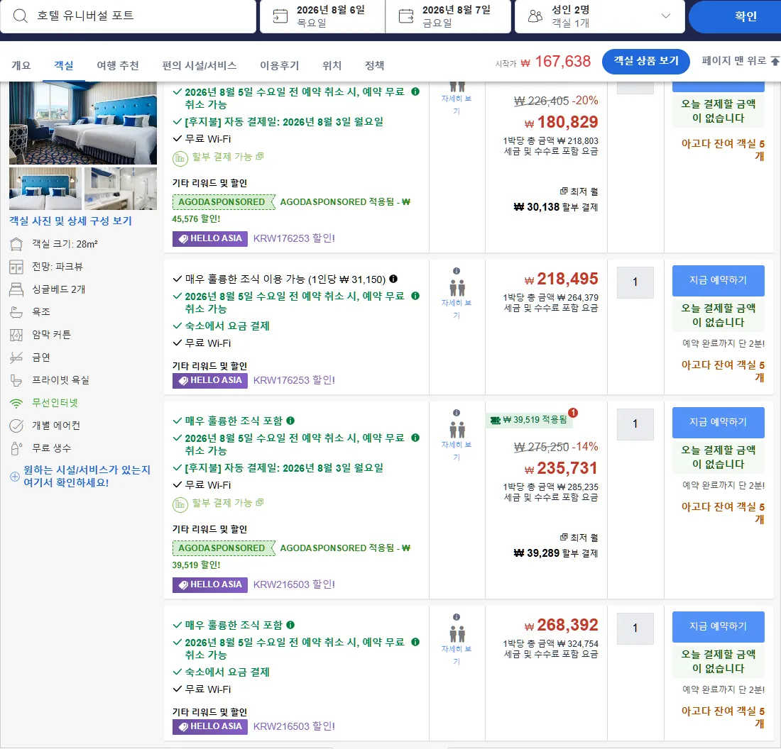781x749 pixels.
Task: Open the room quantity selector for the ₩218,495 rate
Action: coord(635,282)
